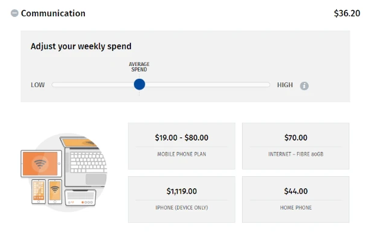Screen dimensions: 390x244
Task: Click the LOW label of the slider
Action: pos(38,85)
